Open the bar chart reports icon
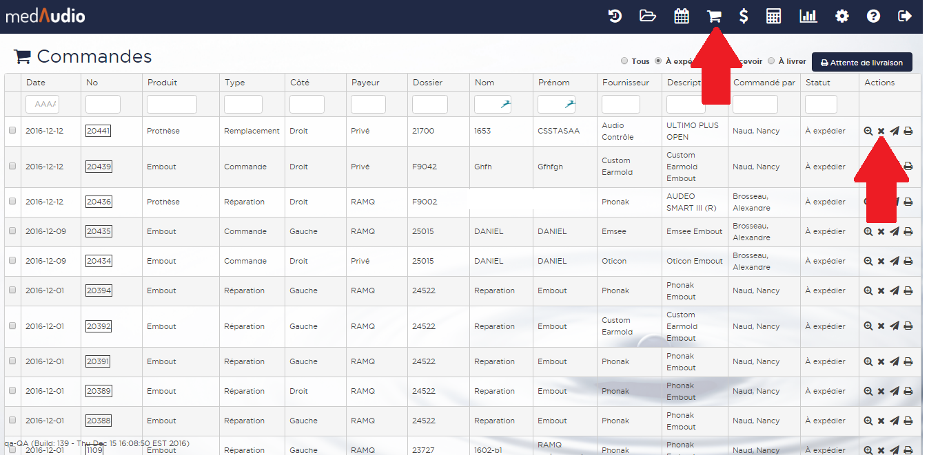This screenshot has width=929, height=455. tap(808, 16)
